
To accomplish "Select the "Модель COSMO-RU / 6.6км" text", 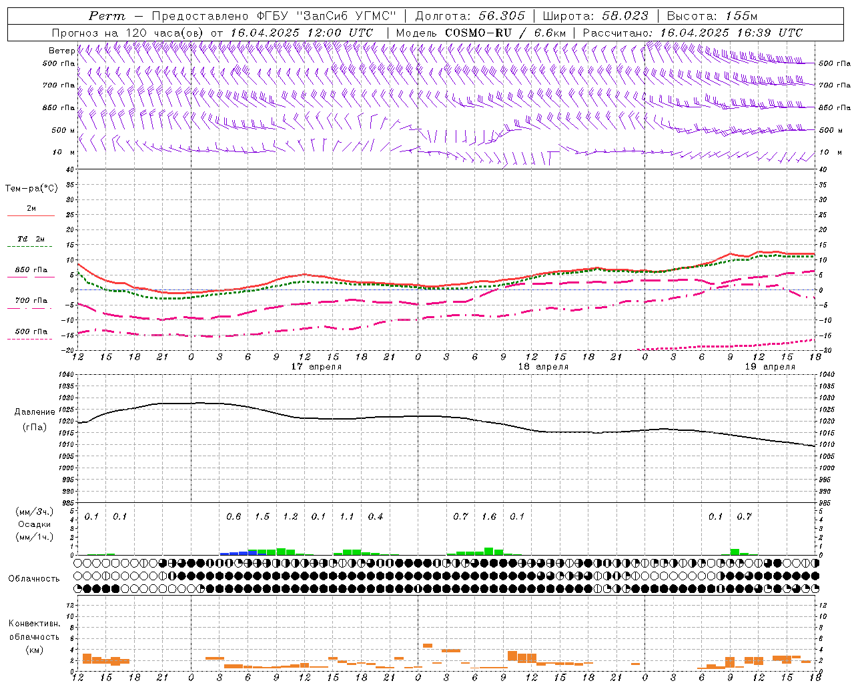I will (x=480, y=33).
